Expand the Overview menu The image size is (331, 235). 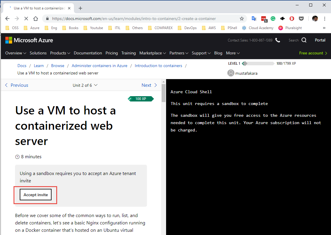click(16, 53)
